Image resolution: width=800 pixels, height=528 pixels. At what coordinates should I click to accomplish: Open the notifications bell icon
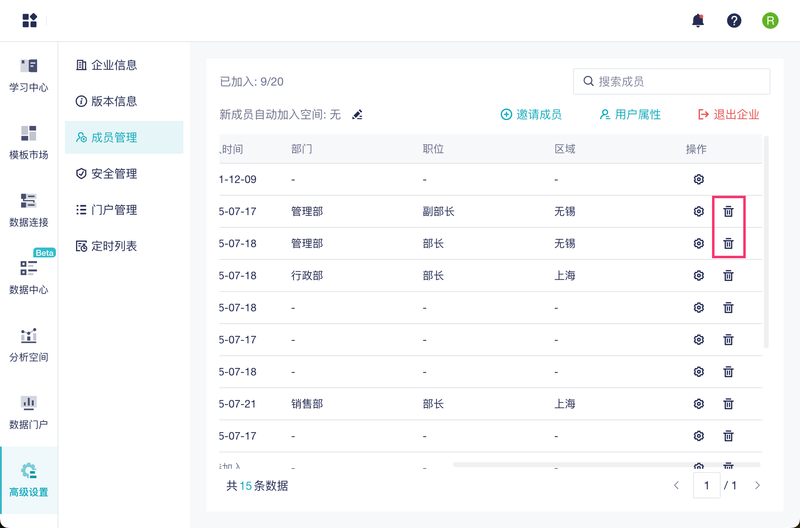click(x=698, y=21)
